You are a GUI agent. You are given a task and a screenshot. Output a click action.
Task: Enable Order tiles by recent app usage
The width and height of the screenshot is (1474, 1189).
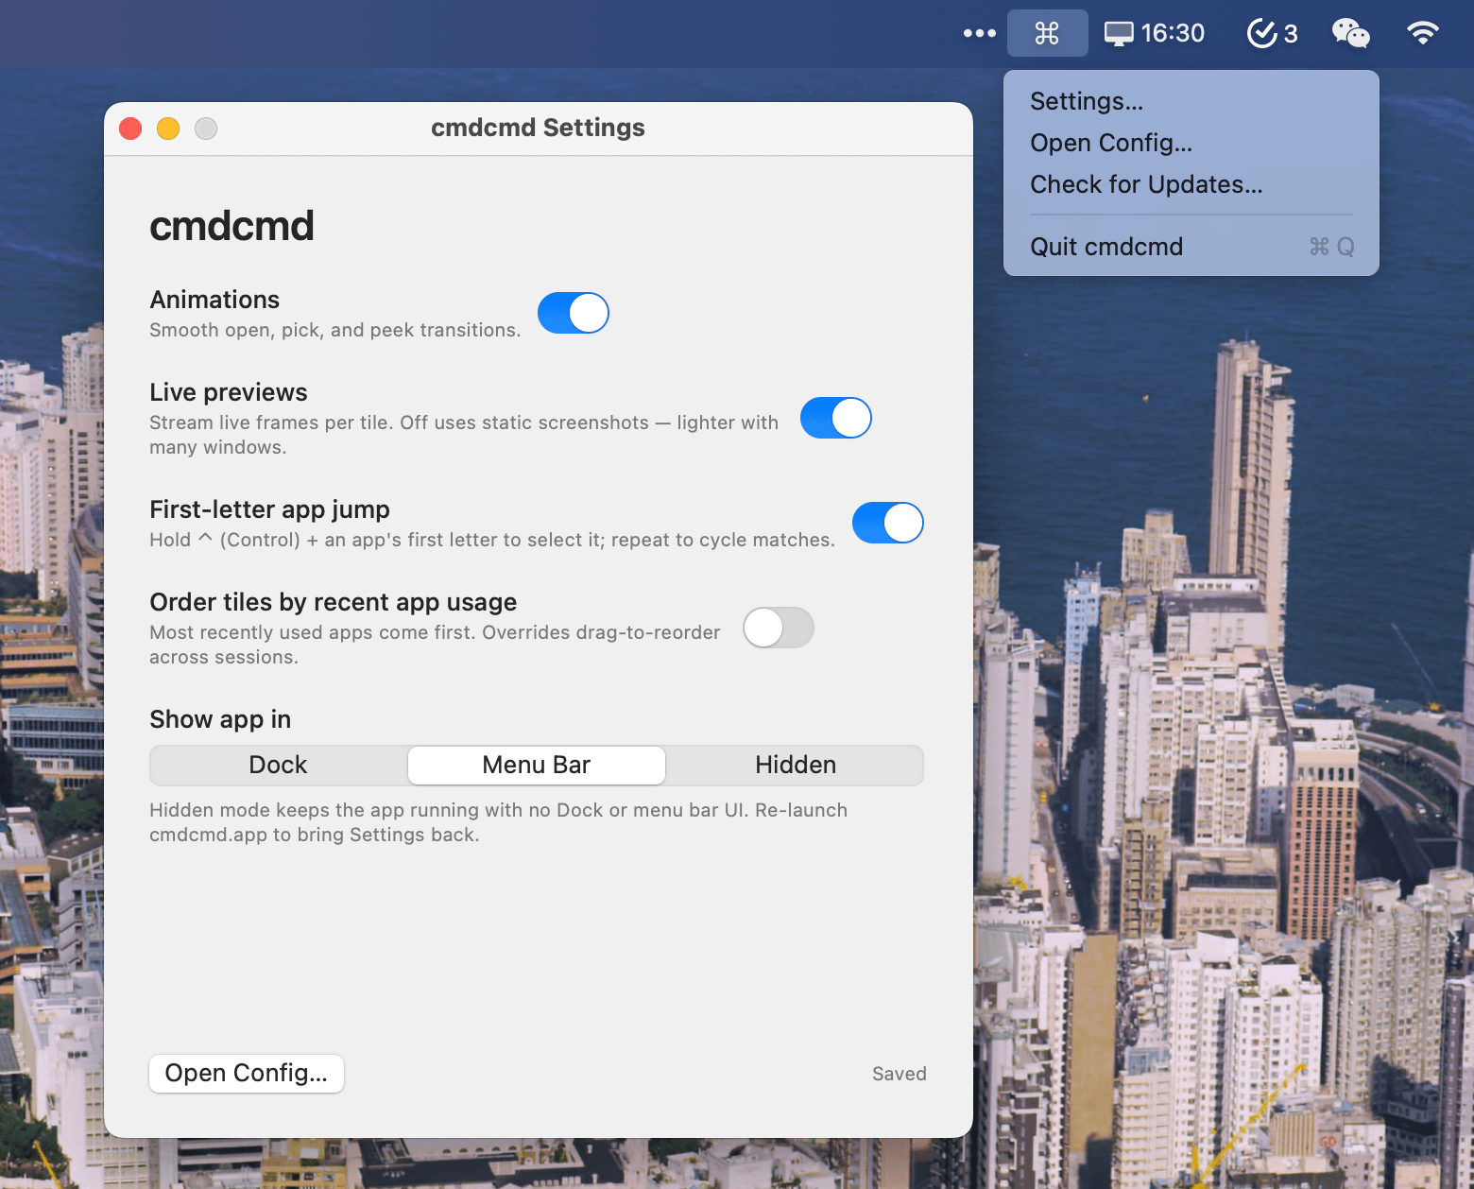[779, 628]
